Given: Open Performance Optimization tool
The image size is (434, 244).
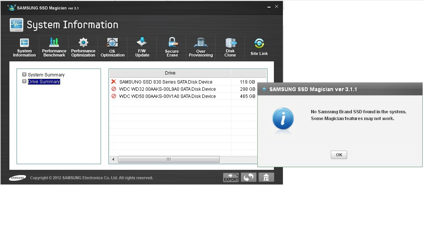Looking at the screenshot, I should tap(83, 47).
